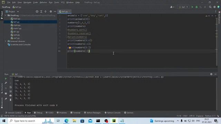Select the list1 tab in Run panel
This screenshot has width=221, height=124.
16,74
